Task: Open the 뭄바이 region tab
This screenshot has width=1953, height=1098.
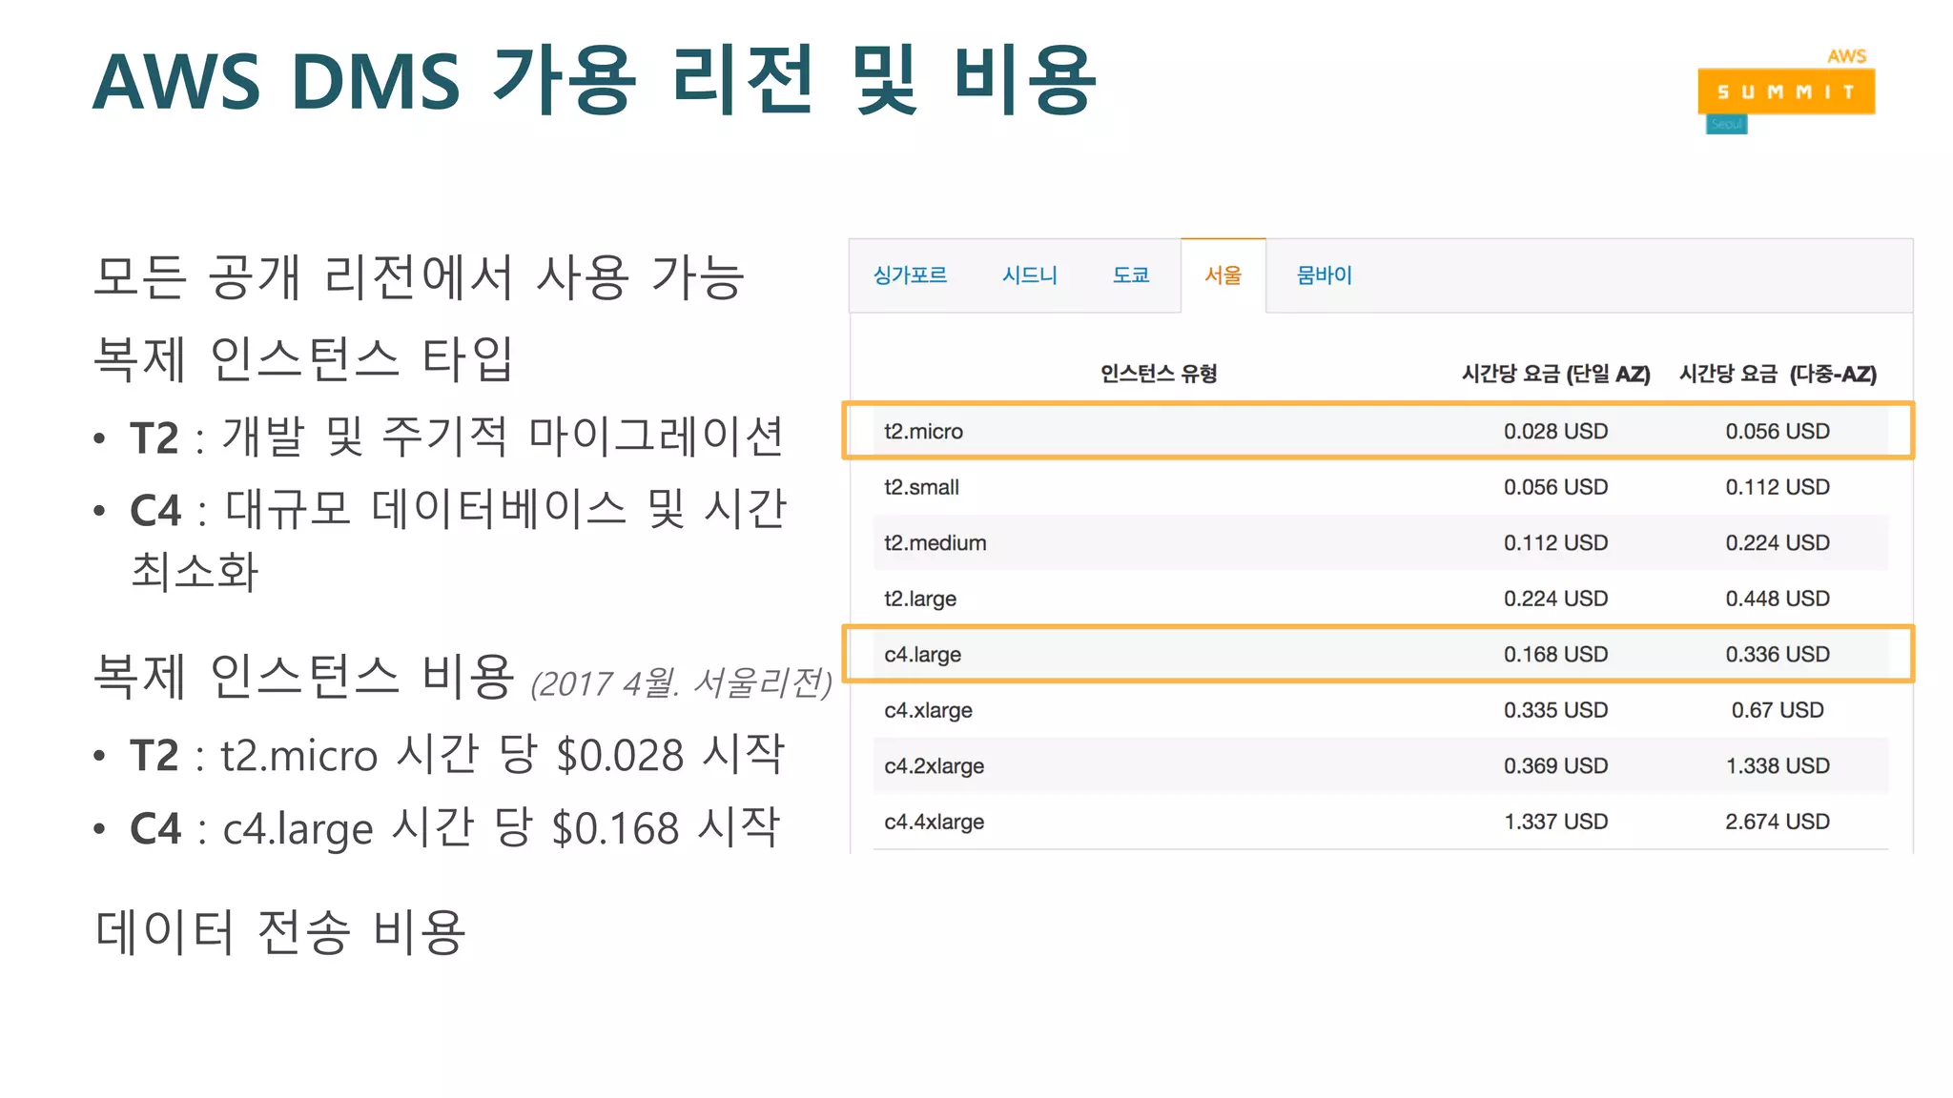Action: (1324, 275)
